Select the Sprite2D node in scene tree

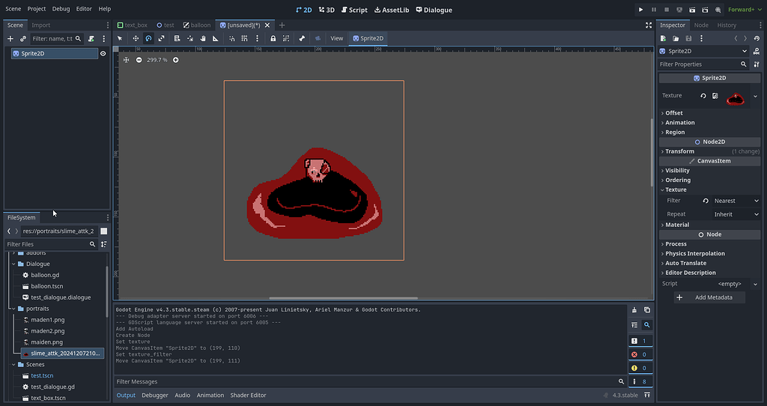(x=54, y=53)
